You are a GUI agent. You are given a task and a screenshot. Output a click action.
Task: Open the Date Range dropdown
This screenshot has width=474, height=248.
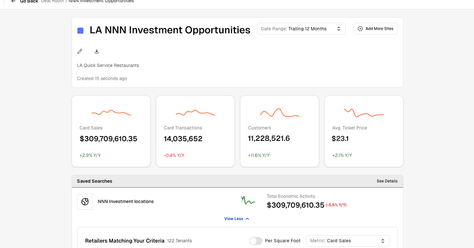[301, 28]
